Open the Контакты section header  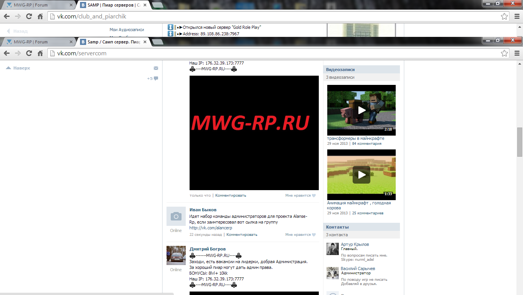[361, 227]
